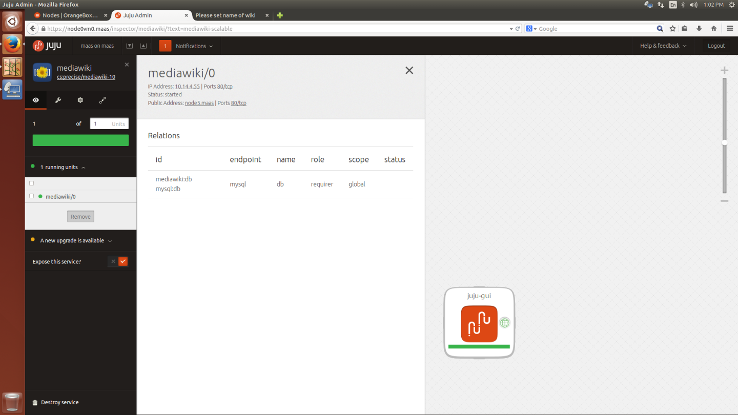Click the Units count input field

(x=109, y=123)
